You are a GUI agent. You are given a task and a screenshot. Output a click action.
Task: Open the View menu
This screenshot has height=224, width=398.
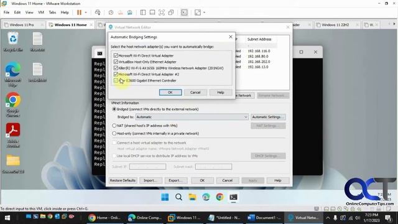tap(29, 12)
